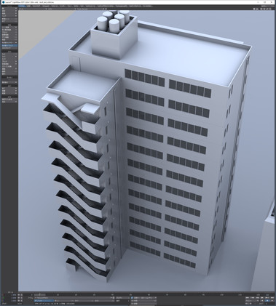Click the blue highlighted button in left sidebar
The height and width of the screenshot is (306, 276).
coord(9,45)
